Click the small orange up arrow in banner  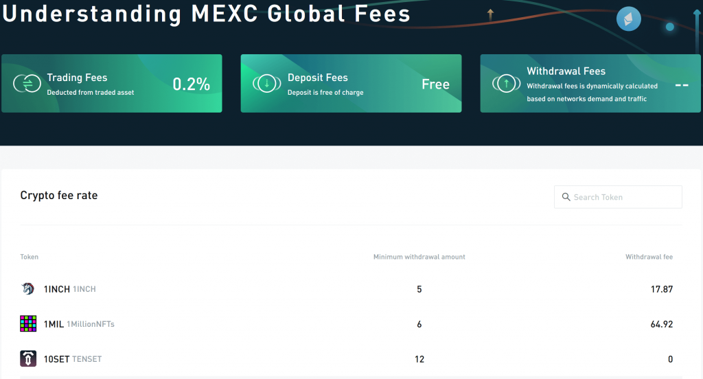tap(490, 15)
